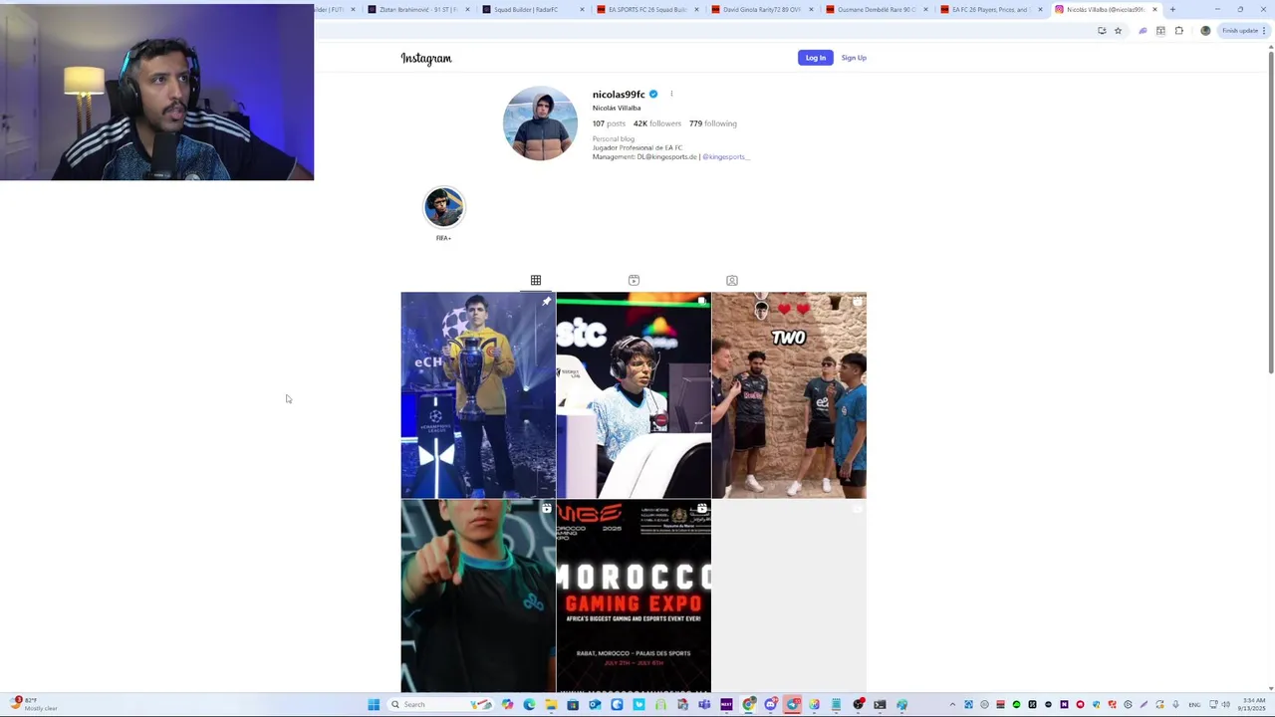Open volume control in system tray
This screenshot has height=717, width=1275.
click(x=1225, y=704)
